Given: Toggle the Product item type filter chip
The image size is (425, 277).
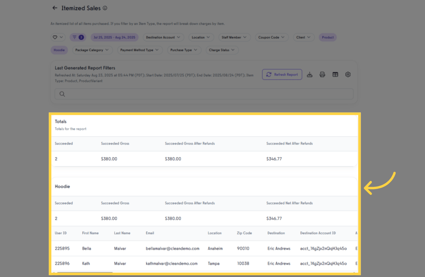Looking at the screenshot, I should tap(328, 37).
